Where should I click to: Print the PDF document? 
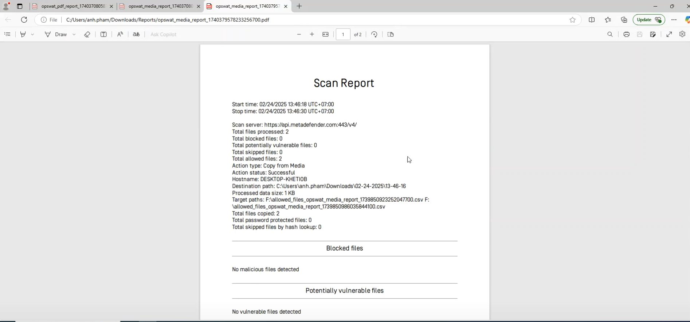point(627,34)
